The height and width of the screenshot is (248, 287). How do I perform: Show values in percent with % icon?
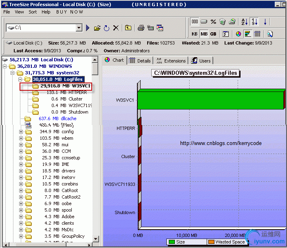[213, 22]
